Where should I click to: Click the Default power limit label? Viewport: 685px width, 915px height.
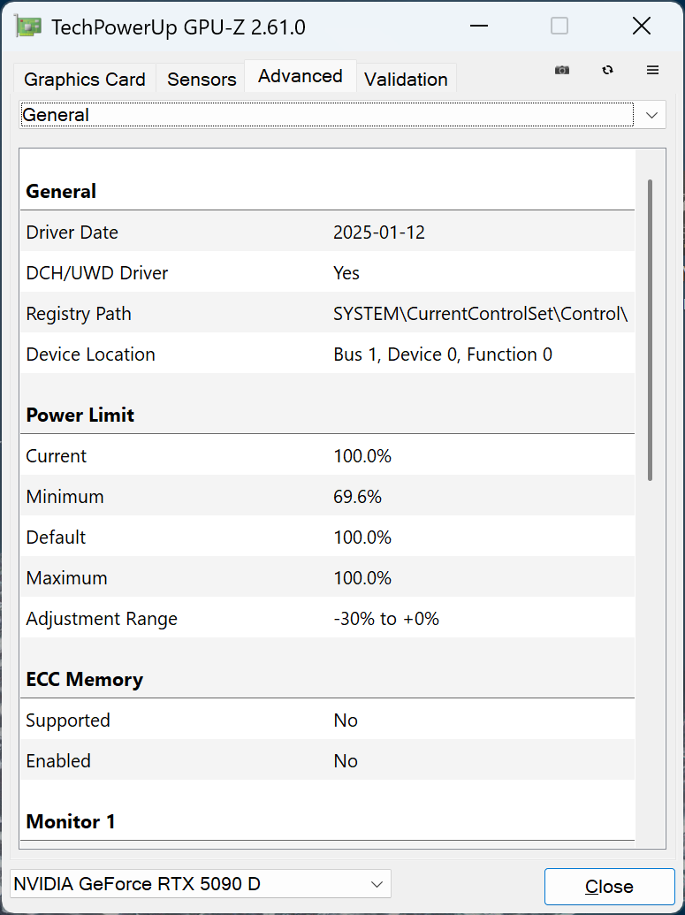coord(56,537)
